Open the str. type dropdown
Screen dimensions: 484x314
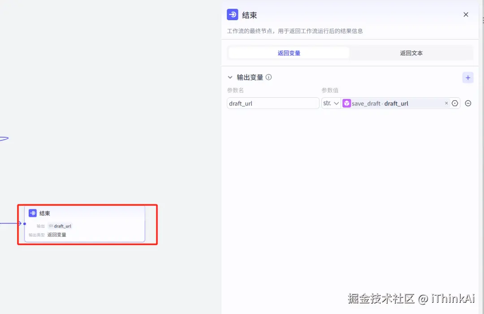[x=331, y=103]
